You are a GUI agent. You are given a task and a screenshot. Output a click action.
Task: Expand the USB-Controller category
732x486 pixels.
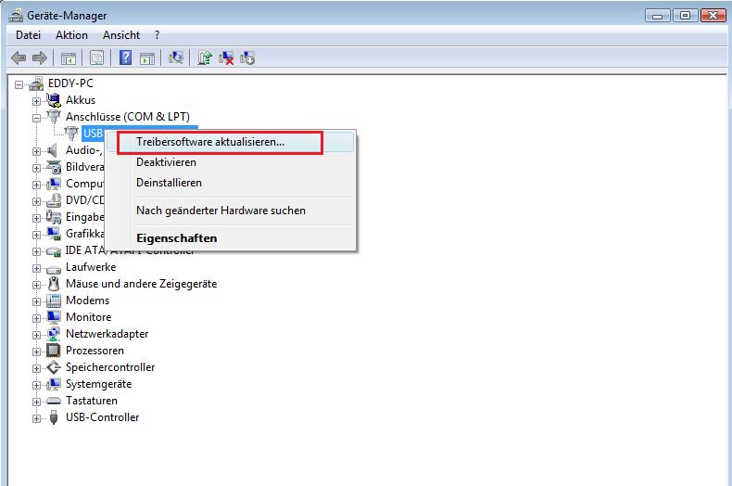click(x=37, y=417)
